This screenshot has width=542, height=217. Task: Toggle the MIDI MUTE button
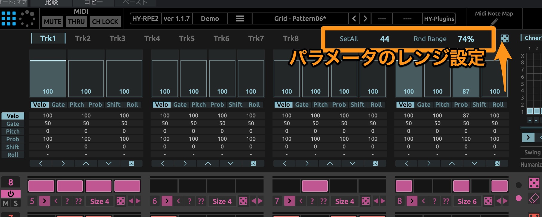(52, 21)
